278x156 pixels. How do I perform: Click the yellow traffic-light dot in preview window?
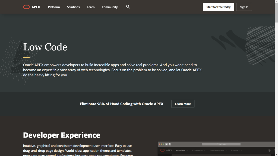tap(161, 144)
